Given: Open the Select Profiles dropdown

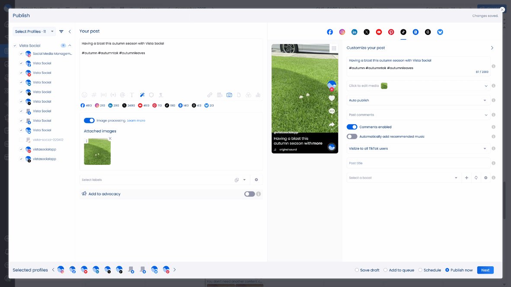Looking at the screenshot, I should (34, 31).
